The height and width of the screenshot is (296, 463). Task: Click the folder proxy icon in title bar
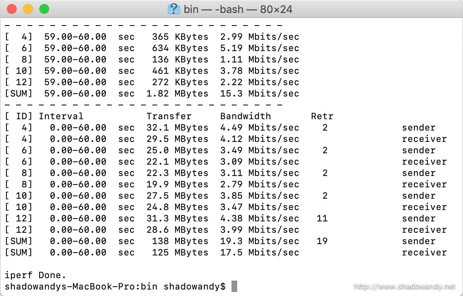point(174,9)
